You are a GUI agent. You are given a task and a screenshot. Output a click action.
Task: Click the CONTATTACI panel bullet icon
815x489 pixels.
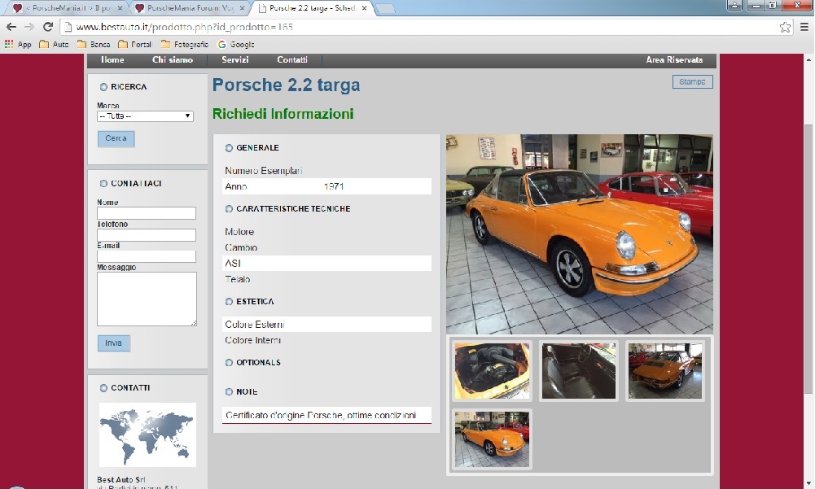pyautogui.click(x=103, y=183)
